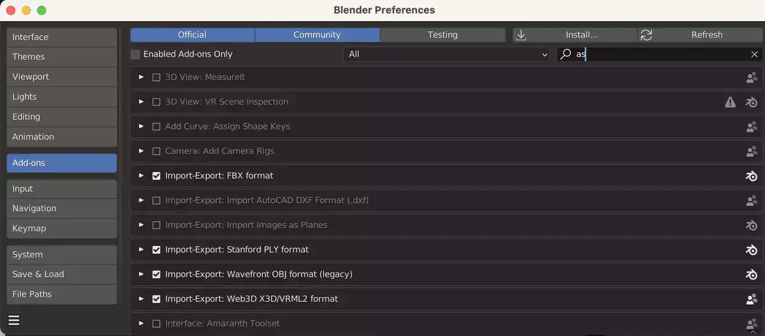Click the community icon on Web3D X3D/VRML2 row

(752, 299)
